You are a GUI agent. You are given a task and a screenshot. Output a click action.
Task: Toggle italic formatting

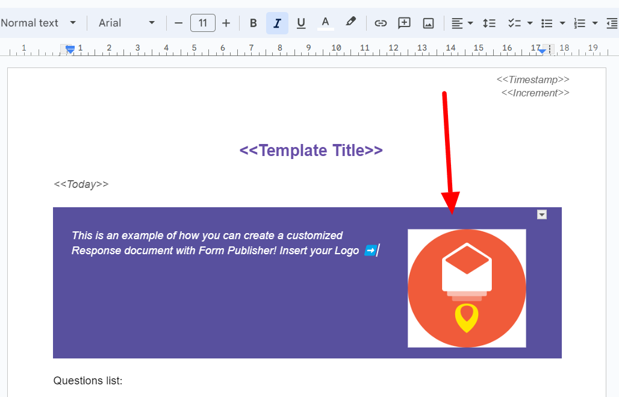coord(277,23)
